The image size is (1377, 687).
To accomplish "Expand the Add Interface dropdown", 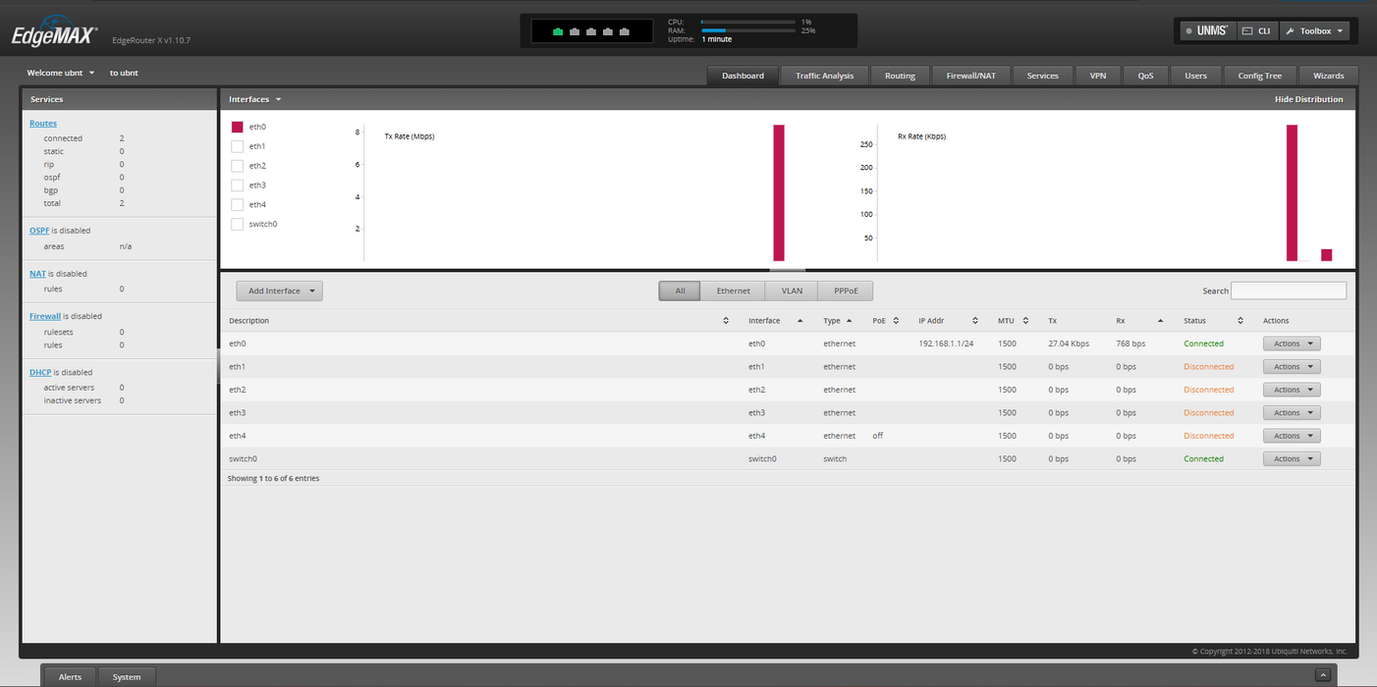I will click(279, 291).
